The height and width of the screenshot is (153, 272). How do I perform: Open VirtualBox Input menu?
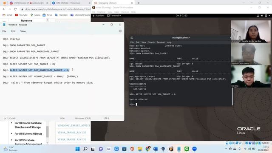pyautogui.click(x=117, y=12)
